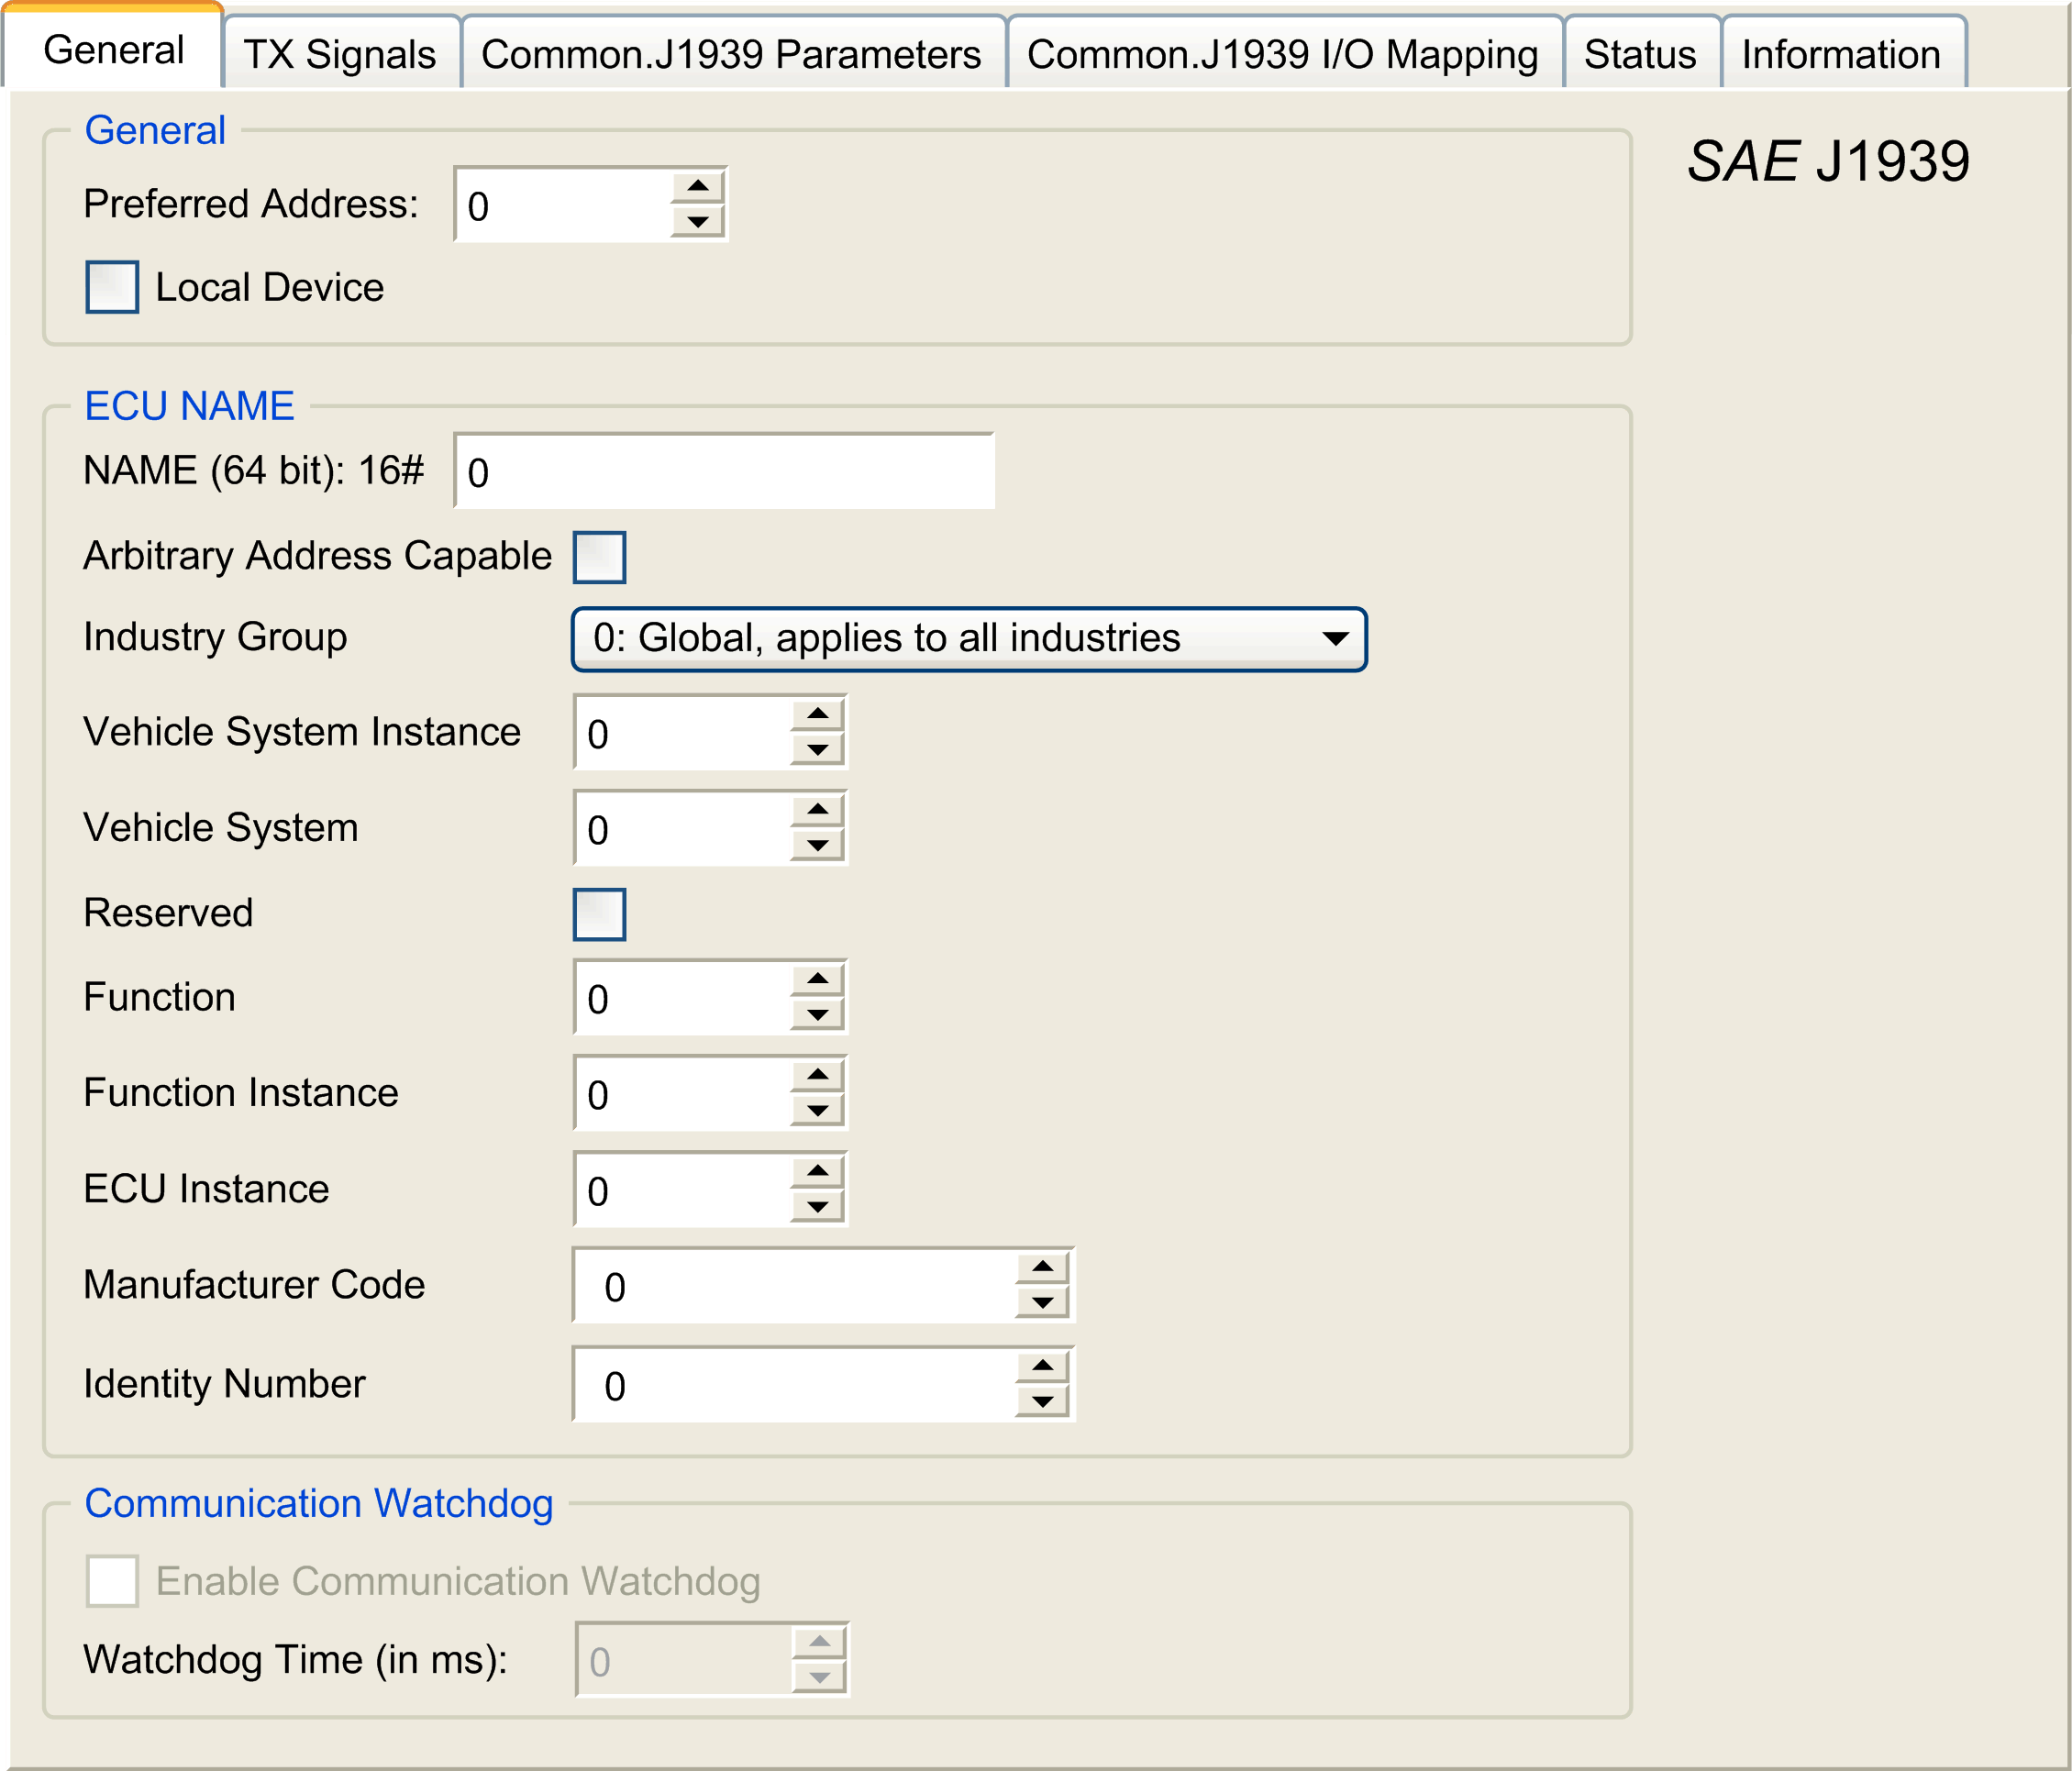Increase Manufacturer Code with up arrow

click(1042, 1267)
